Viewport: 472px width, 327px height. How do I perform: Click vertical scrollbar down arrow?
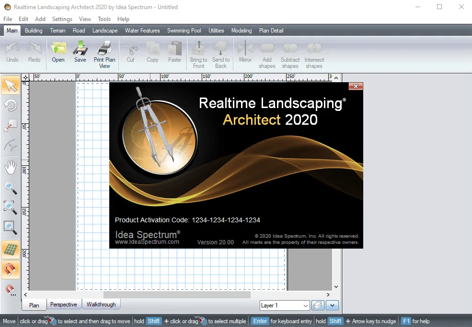[336, 287]
